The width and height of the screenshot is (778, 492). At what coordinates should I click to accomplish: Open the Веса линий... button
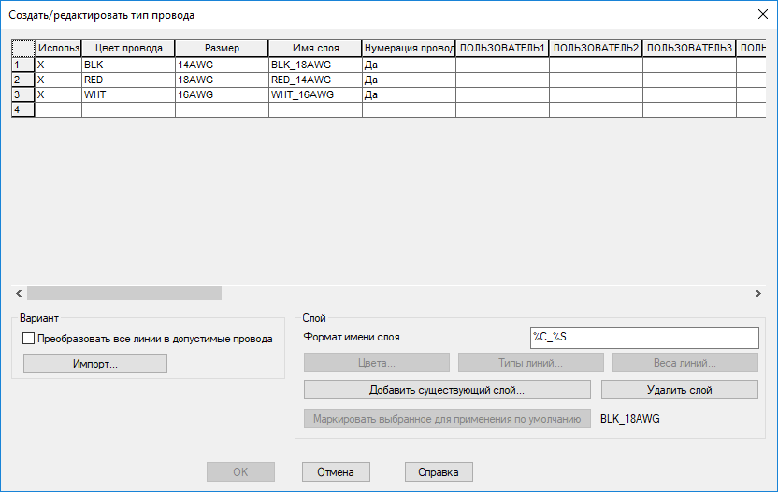click(x=685, y=362)
